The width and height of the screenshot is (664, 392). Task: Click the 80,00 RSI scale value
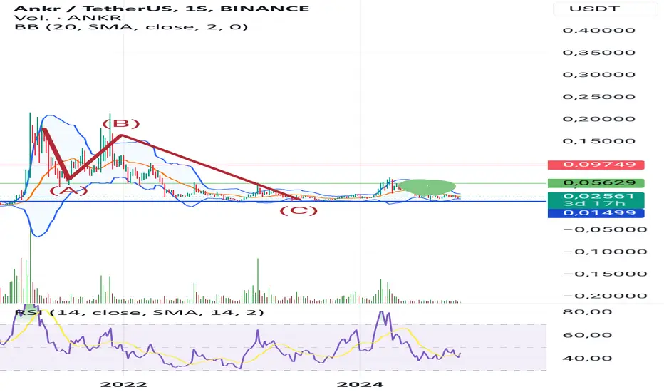[x=587, y=312]
